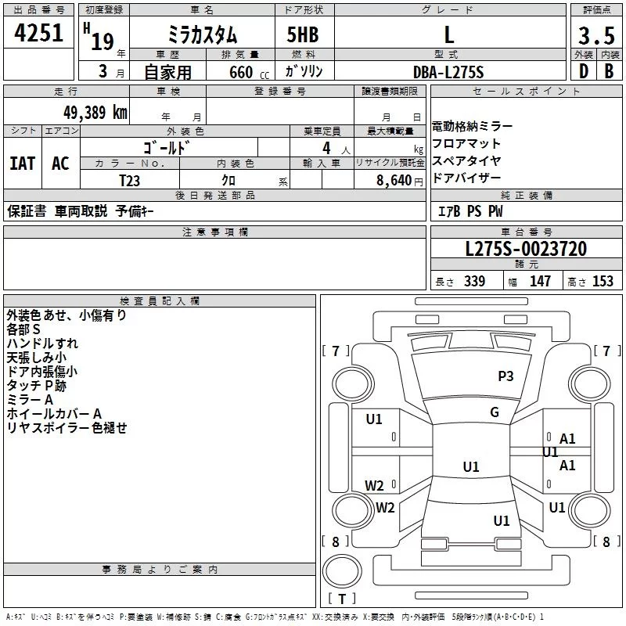This screenshot has width=626, height=626.
Task: Select the 3.5 evaluation score
Action: pyautogui.click(x=596, y=35)
